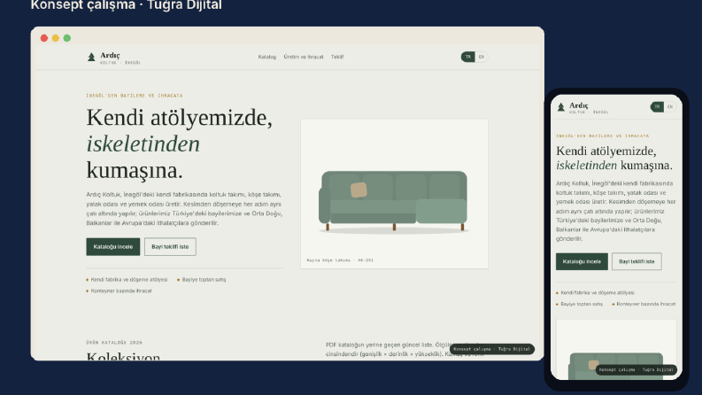Click the Ardıç tree logo in desktop mockup
Image resolution: width=702 pixels, height=395 pixels.
coord(91,57)
